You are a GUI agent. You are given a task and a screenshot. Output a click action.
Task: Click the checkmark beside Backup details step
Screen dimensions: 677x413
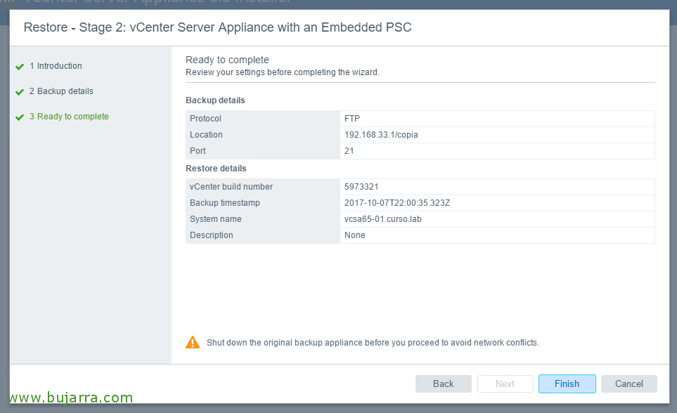(x=20, y=92)
